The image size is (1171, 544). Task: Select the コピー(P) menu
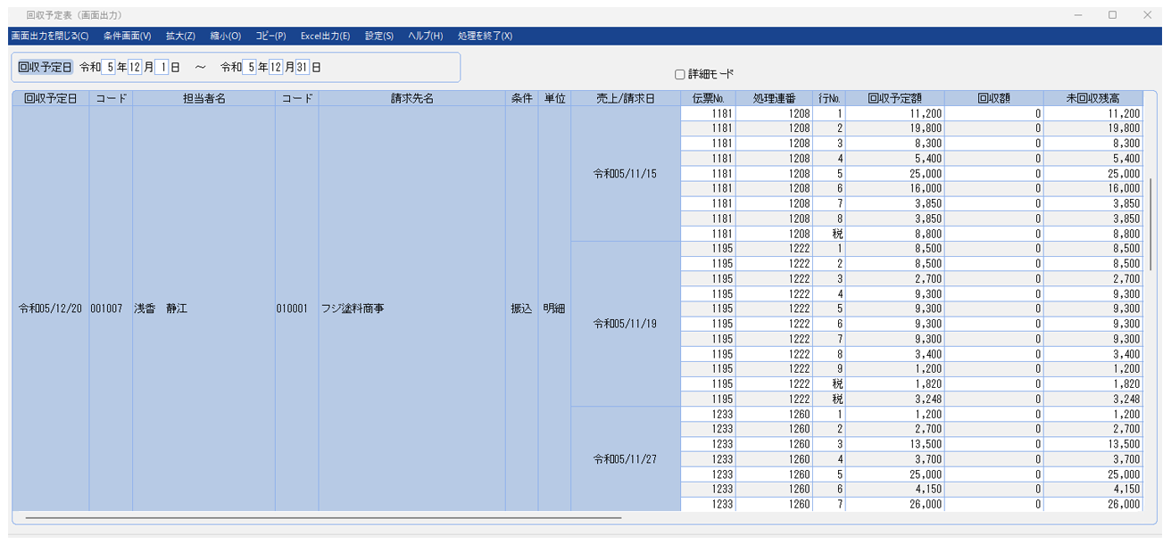coord(270,36)
